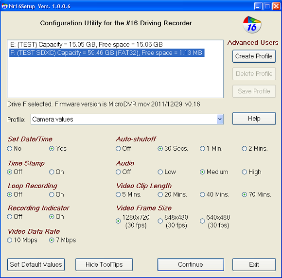Click the Continue button
The height and width of the screenshot is (278, 282).
pyautogui.click(x=191, y=264)
